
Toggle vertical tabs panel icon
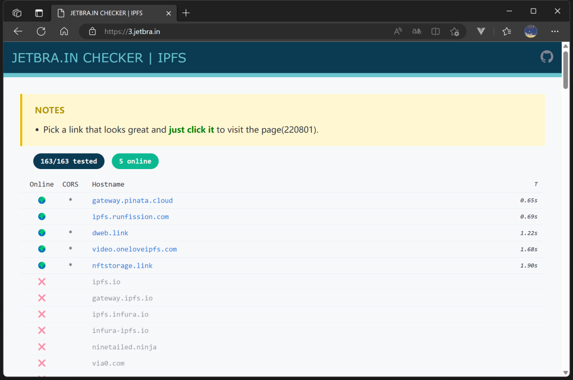pos(39,13)
